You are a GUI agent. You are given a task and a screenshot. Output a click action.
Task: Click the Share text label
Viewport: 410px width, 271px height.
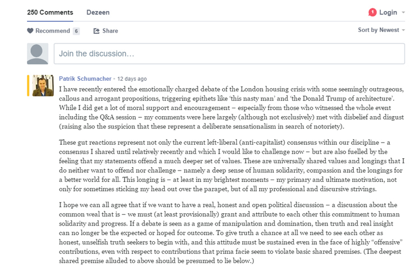110,31
